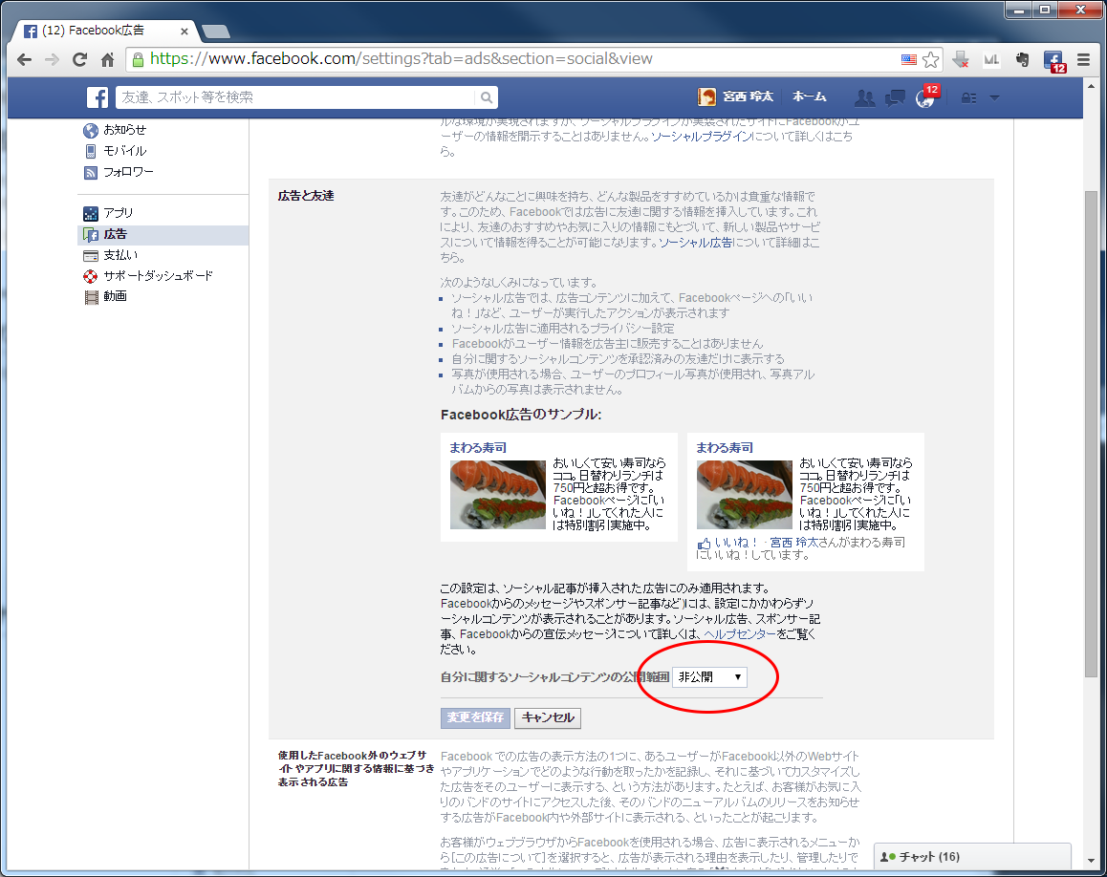Close the Facebook広告 tab

click(x=184, y=31)
